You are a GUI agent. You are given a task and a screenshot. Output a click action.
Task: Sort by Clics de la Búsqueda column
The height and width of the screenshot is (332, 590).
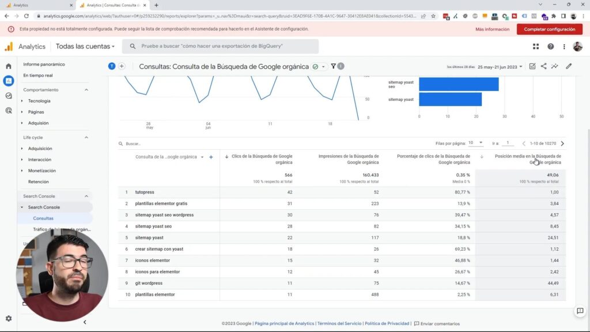(x=262, y=159)
